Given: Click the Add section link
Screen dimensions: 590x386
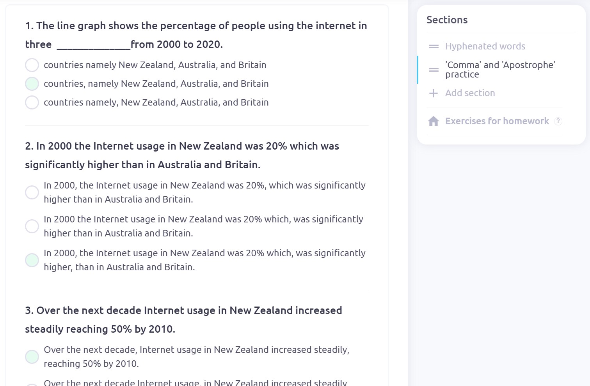Looking at the screenshot, I should 470,93.
